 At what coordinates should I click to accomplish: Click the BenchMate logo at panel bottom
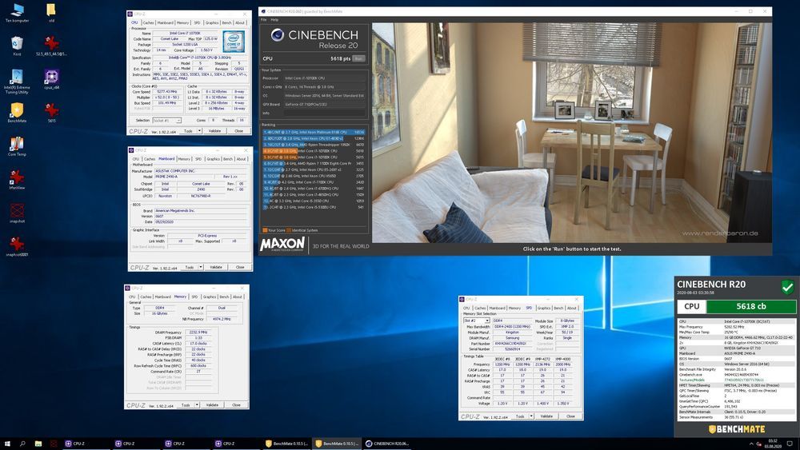point(736,429)
